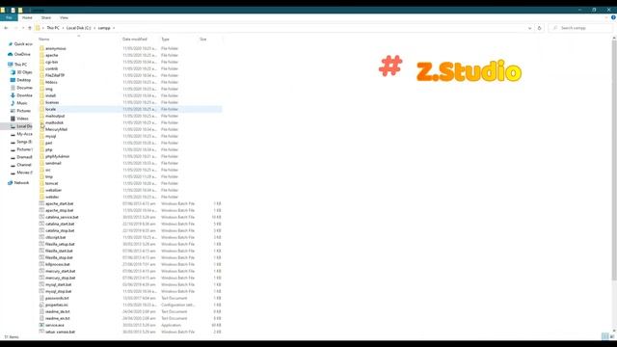This screenshot has height=347, width=617.
Task: Sort by Date modified column header
Action: tap(135, 39)
